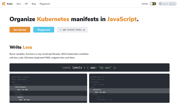Open the Docs menu item

19,4
